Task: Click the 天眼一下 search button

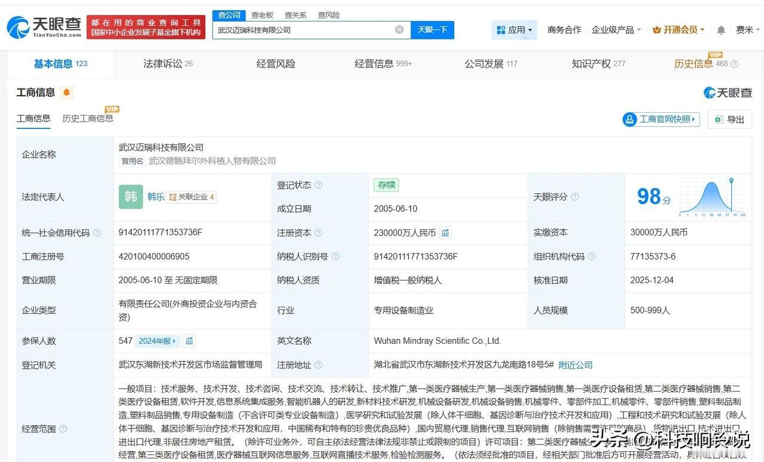Action: point(433,29)
